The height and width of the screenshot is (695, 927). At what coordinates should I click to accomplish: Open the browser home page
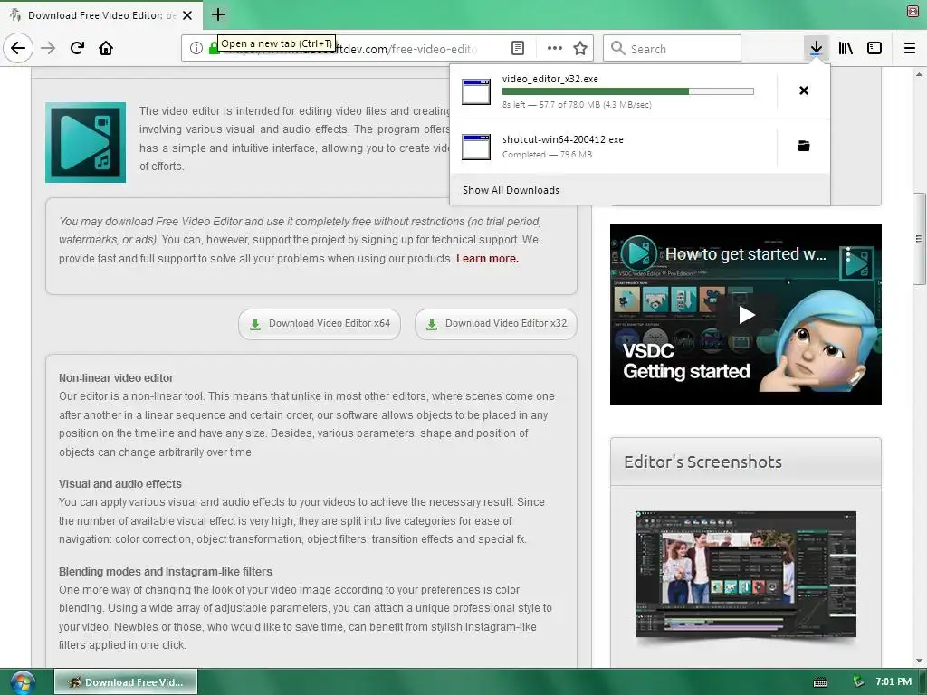tap(106, 48)
